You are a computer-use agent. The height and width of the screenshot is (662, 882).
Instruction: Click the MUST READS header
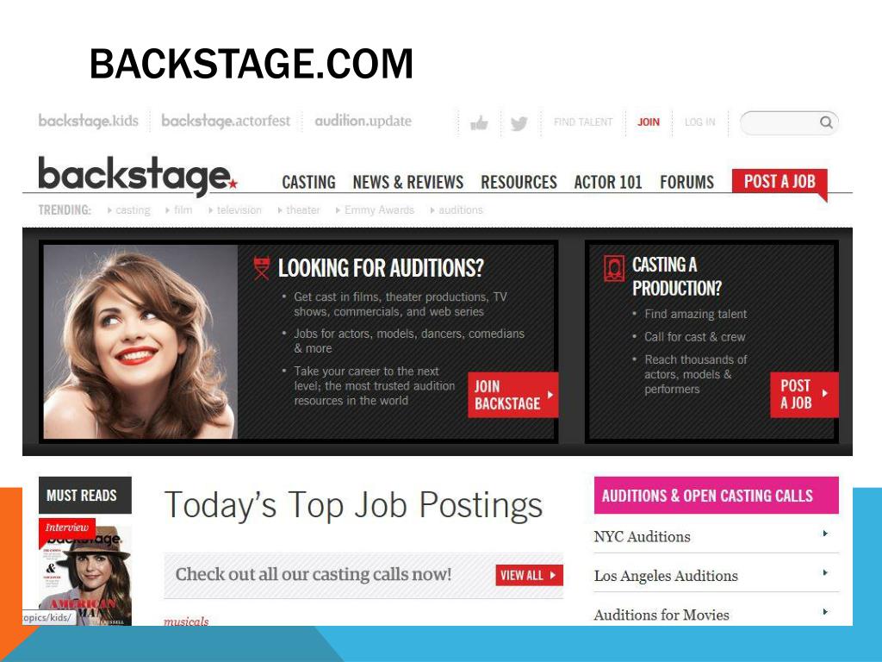coord(85,496)
